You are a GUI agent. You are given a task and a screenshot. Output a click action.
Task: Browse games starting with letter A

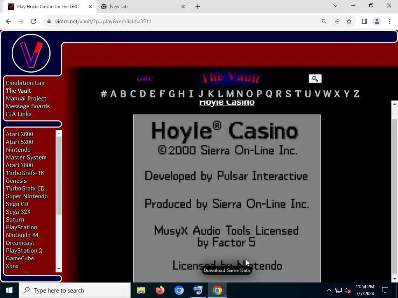coord(113,94)
